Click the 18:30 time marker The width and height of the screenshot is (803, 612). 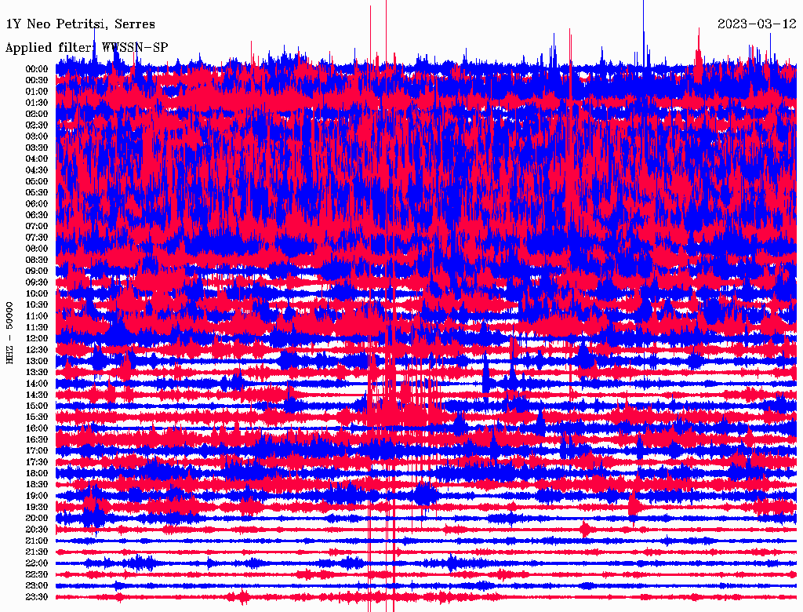tap(37, 485)
